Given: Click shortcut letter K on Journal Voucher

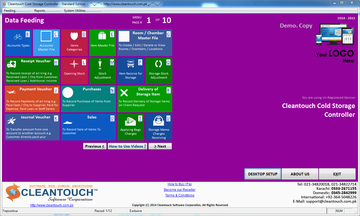Looking at the screenshot, I should tap(56, 118).
